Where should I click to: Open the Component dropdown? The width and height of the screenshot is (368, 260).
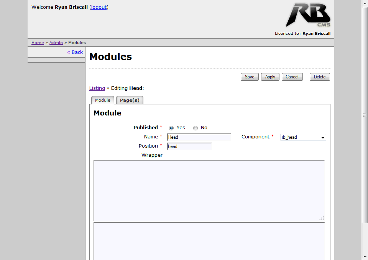point(303,137)
